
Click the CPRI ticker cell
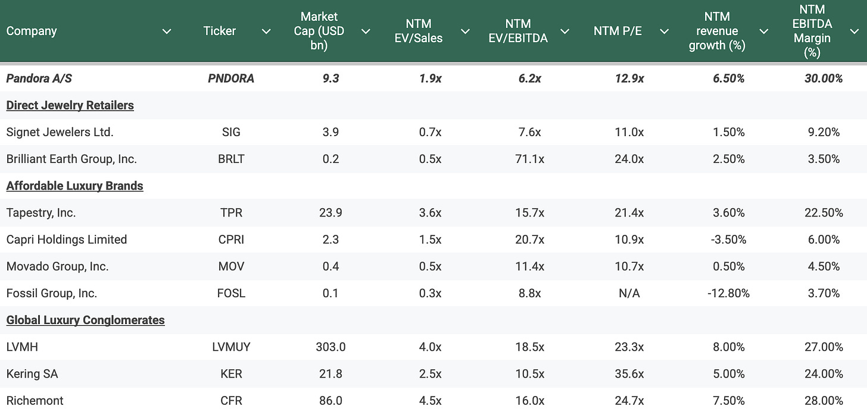tap(231, 240)
